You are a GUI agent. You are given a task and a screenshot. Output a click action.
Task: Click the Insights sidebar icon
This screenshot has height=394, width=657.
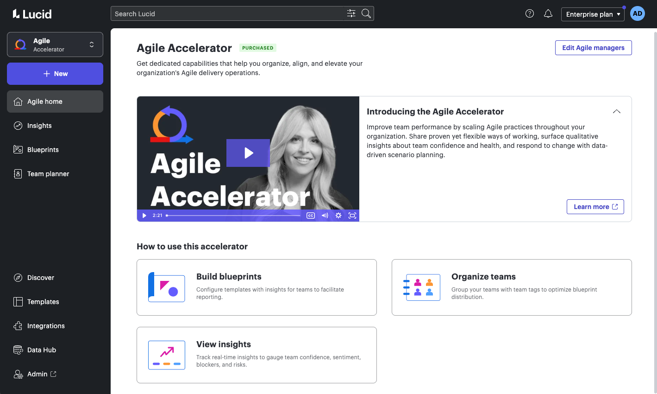(x=18, y=126)
